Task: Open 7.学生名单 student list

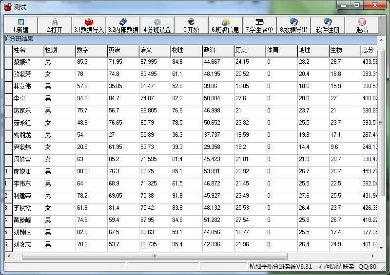Action: click(259, 25)
